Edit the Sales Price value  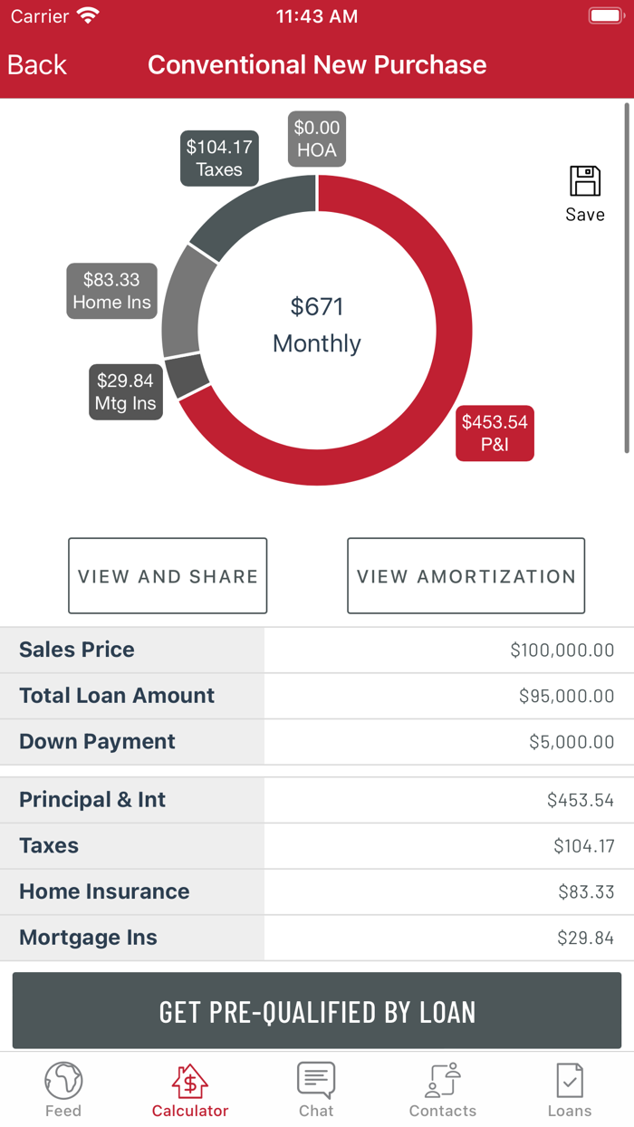pos(317,650)
